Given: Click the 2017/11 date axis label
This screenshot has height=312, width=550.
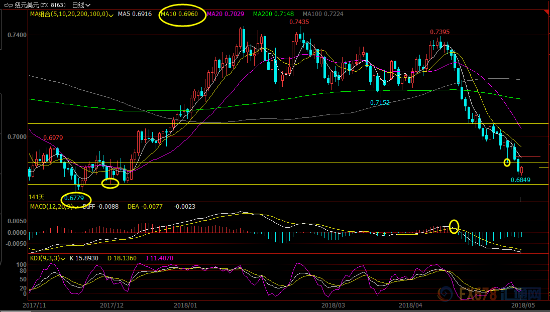Looking at the screenshot, I should [34, 305].
